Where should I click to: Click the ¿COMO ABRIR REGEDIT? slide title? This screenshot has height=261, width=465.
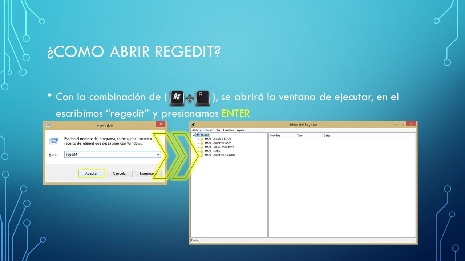coord(134,52)
